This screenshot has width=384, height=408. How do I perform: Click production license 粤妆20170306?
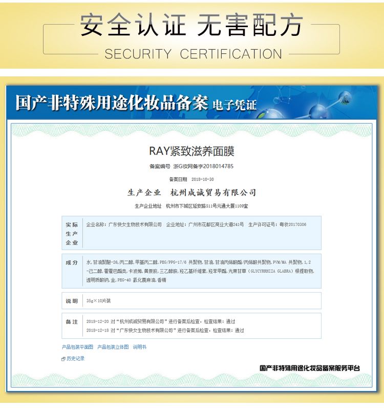(x=293, y=225)
